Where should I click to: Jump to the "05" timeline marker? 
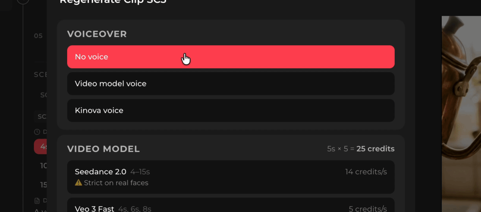click(38, 36)
